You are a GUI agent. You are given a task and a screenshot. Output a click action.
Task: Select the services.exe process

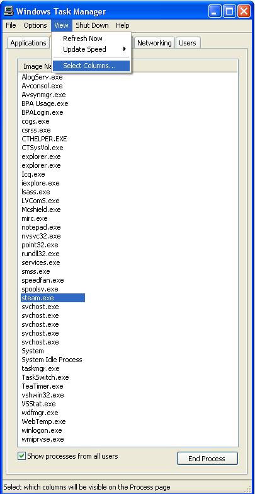(x=41, y=262)
